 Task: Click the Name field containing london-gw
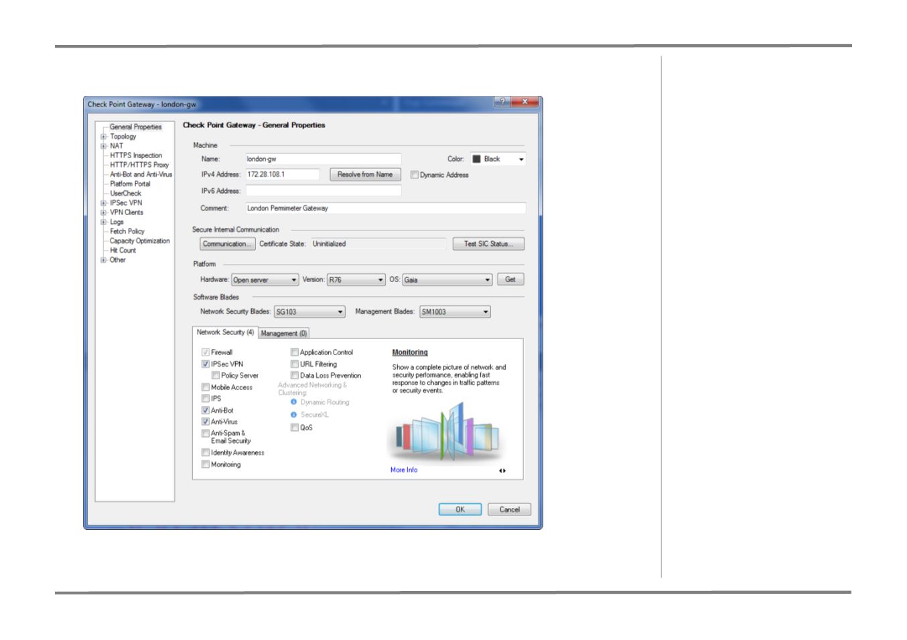pyautogui.click(x=324, y=159)
